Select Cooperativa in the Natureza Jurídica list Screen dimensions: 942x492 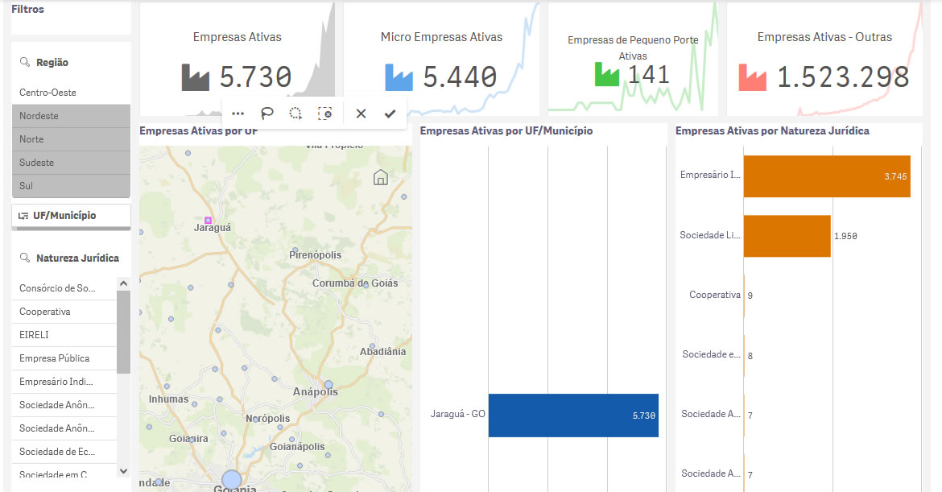point(64,312)
